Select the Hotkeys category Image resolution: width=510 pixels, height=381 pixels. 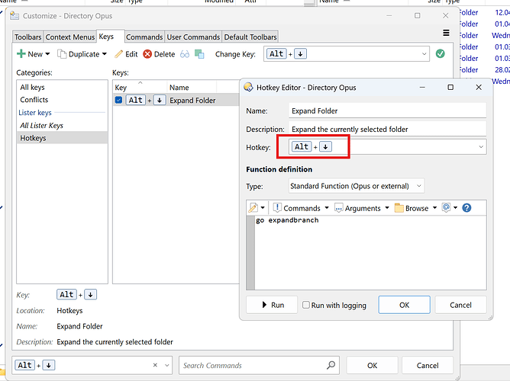pyautogui.click(x=62, y=138)
